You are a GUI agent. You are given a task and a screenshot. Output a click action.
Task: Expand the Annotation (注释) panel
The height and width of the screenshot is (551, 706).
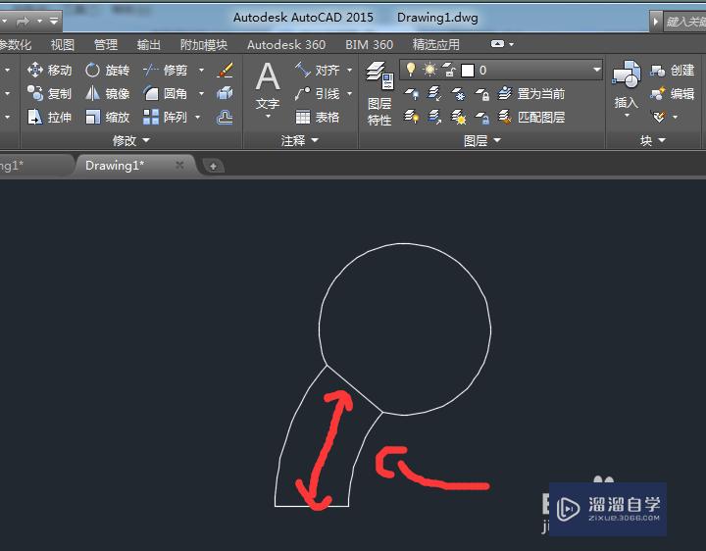point(300,140)
